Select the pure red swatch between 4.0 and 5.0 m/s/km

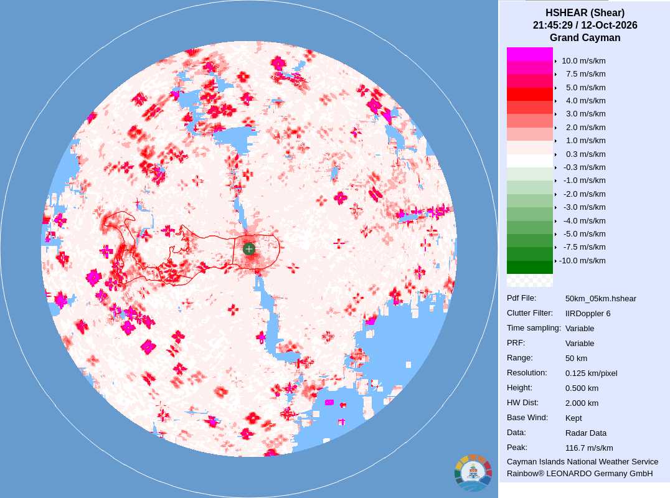(529, 94)
